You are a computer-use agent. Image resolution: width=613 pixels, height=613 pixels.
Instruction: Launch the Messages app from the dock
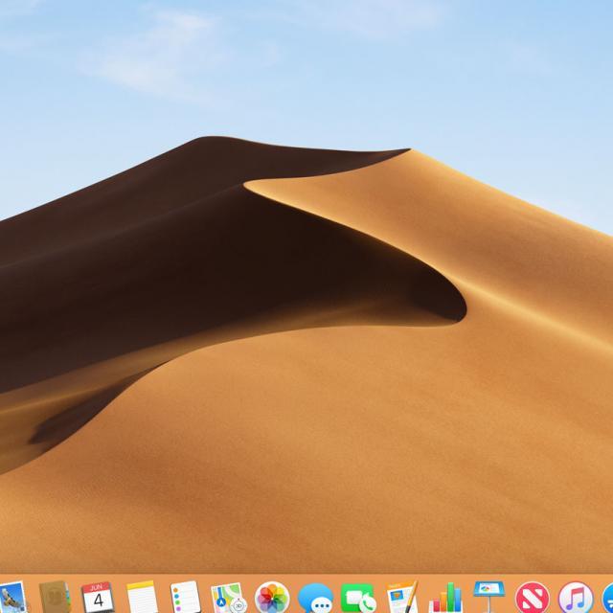click(x=315, y=599)
